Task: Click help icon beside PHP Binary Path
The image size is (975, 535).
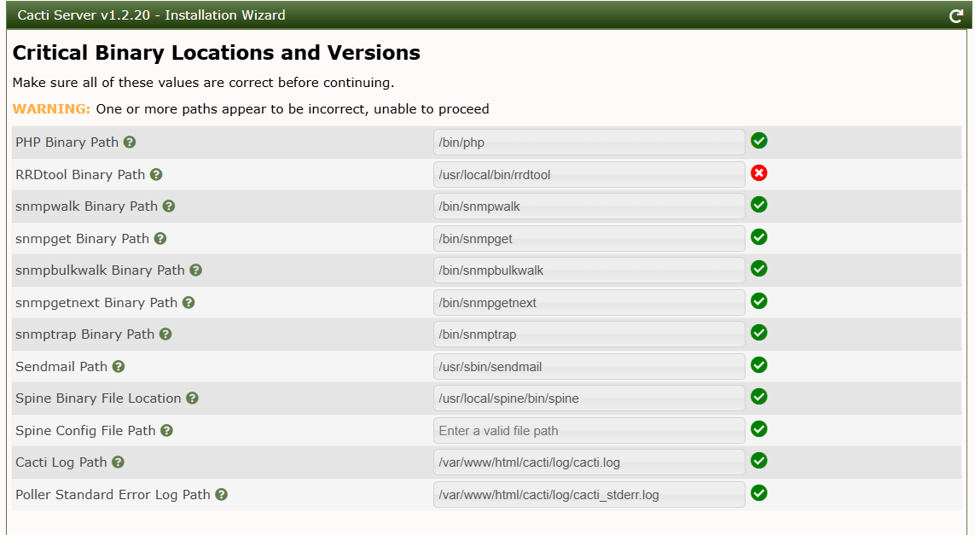Action: click(x=130, y=142)
